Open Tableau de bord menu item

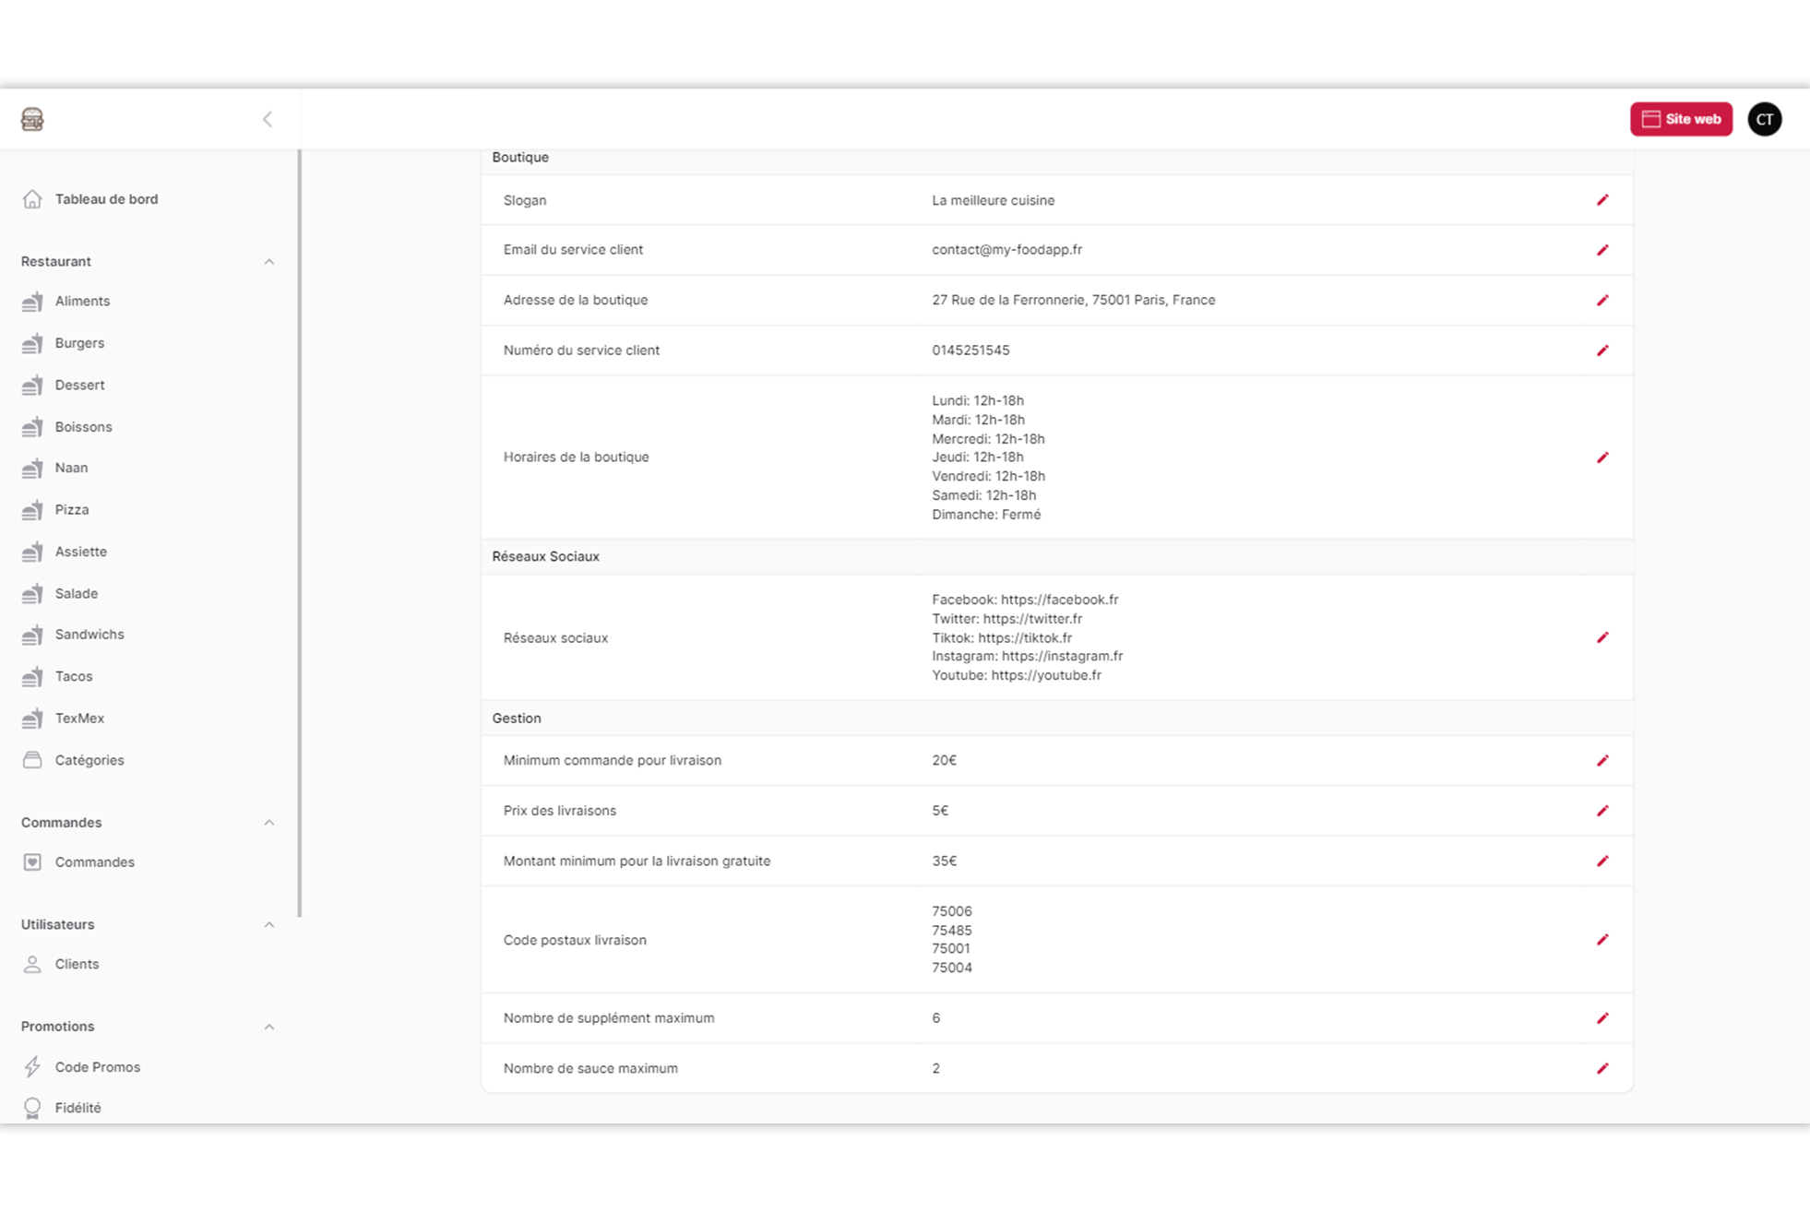point(106,199)
